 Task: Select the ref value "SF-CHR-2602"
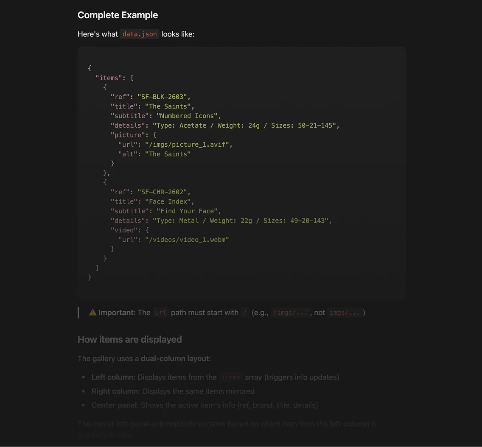coord(163,192)
